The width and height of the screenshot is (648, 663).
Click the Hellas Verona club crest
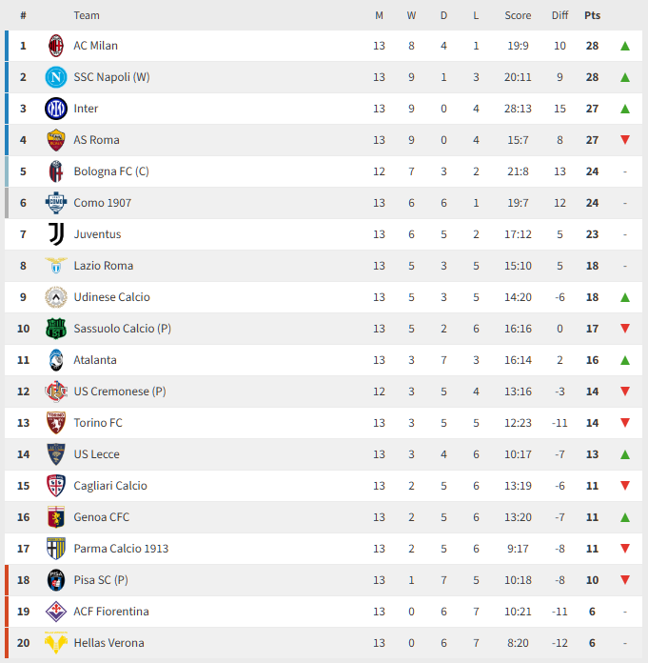pyautogui.click(x=56, y=643)
